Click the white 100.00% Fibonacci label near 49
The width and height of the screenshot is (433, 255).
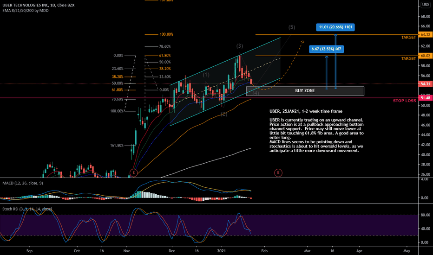click(117, 111)
